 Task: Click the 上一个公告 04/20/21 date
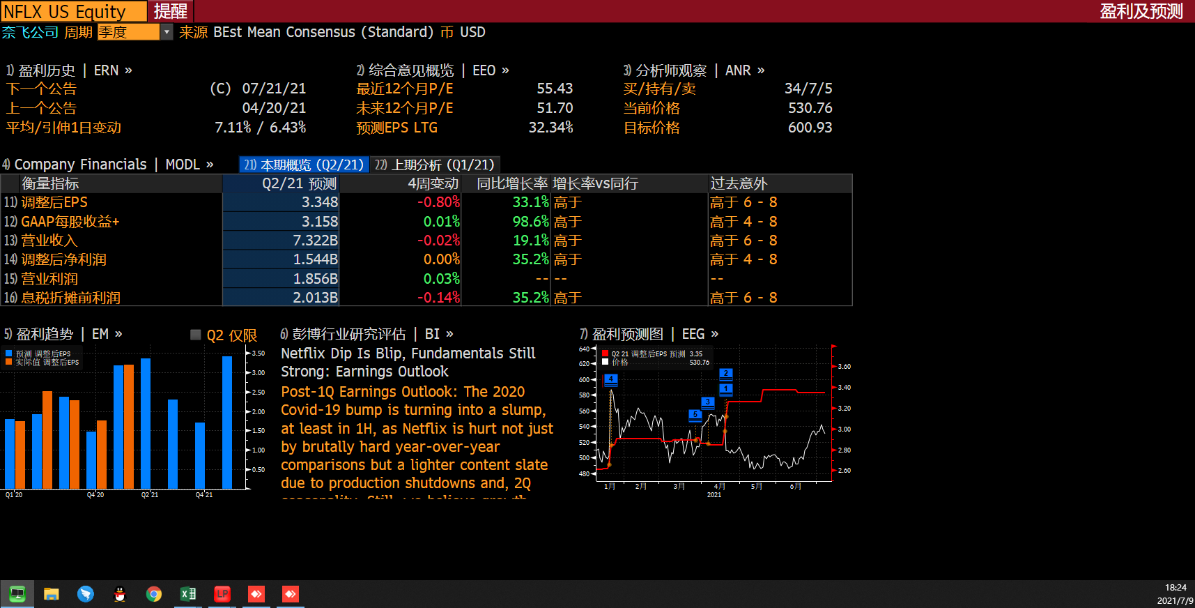274,108
